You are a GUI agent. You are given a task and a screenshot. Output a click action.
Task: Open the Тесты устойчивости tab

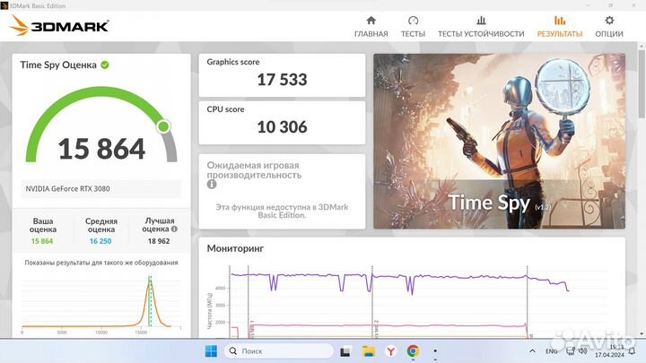[481, 27]
